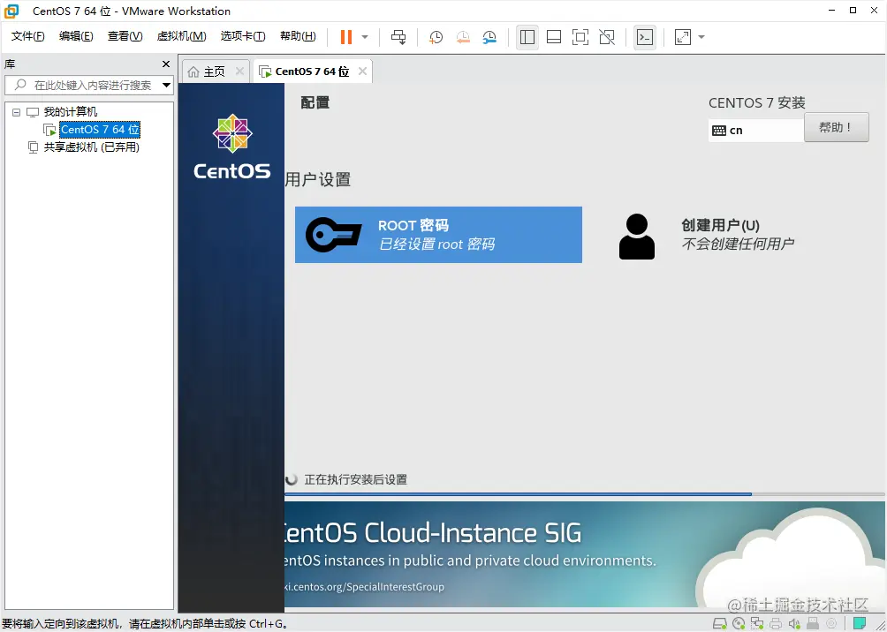Image resolution: width=887 pixels, height=632 pixels.
Task: Click the CENTOS 7 安装 title text
Action: (x=756, y=103)
